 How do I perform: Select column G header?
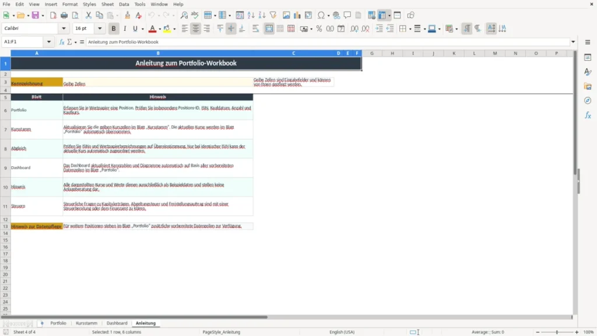click(372, 53)
